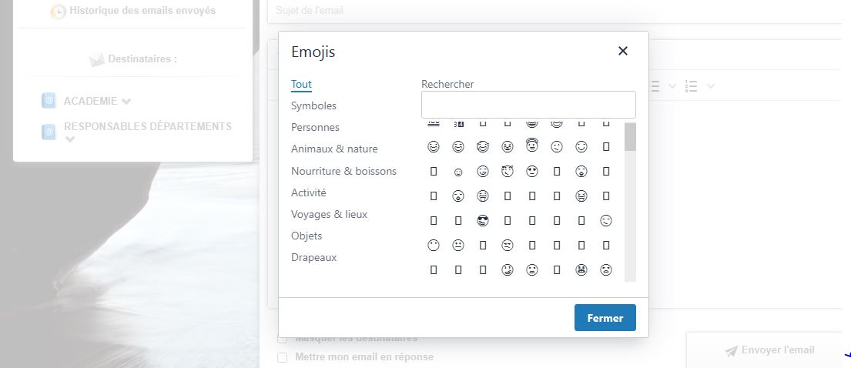
Task: Click the envelope icon beside Destinataires
Action: [x=97, y=59]
